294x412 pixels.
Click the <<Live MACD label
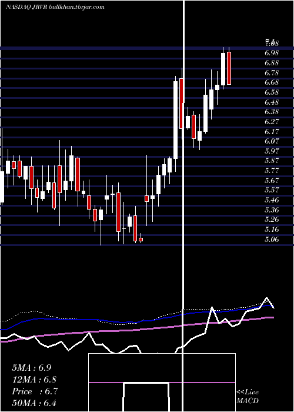tap(248, 396)
